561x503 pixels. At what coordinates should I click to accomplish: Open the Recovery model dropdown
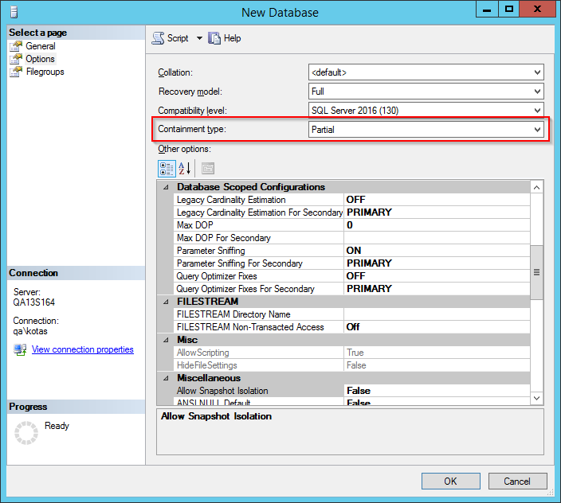pos(537,92)
